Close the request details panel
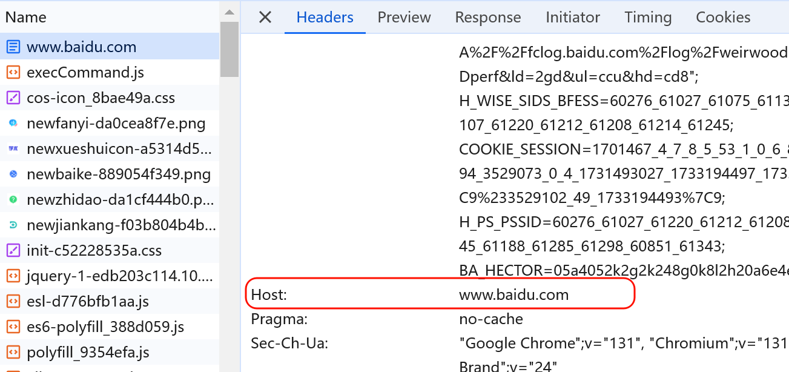The width and height of the screenshot is (789, 372). (x=265, y=18)
